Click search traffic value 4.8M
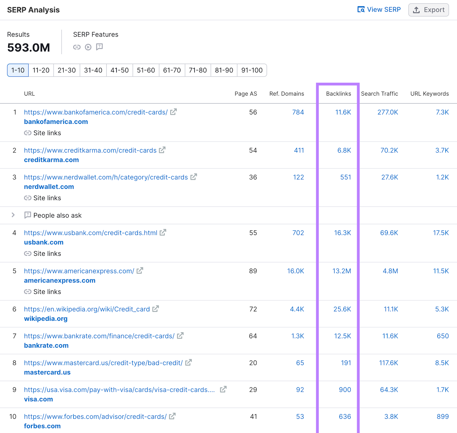The width and height of the screenshot is (457, 433). tap(390, 271)
